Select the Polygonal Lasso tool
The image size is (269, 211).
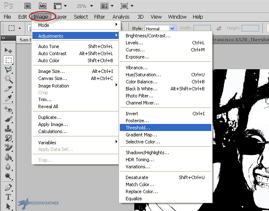(x=8, y=70)
